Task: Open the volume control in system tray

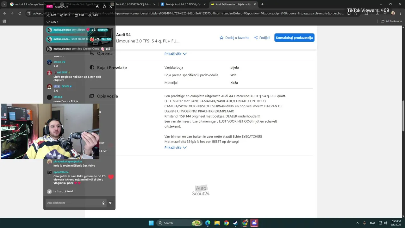Action: [x=385, y=223]
